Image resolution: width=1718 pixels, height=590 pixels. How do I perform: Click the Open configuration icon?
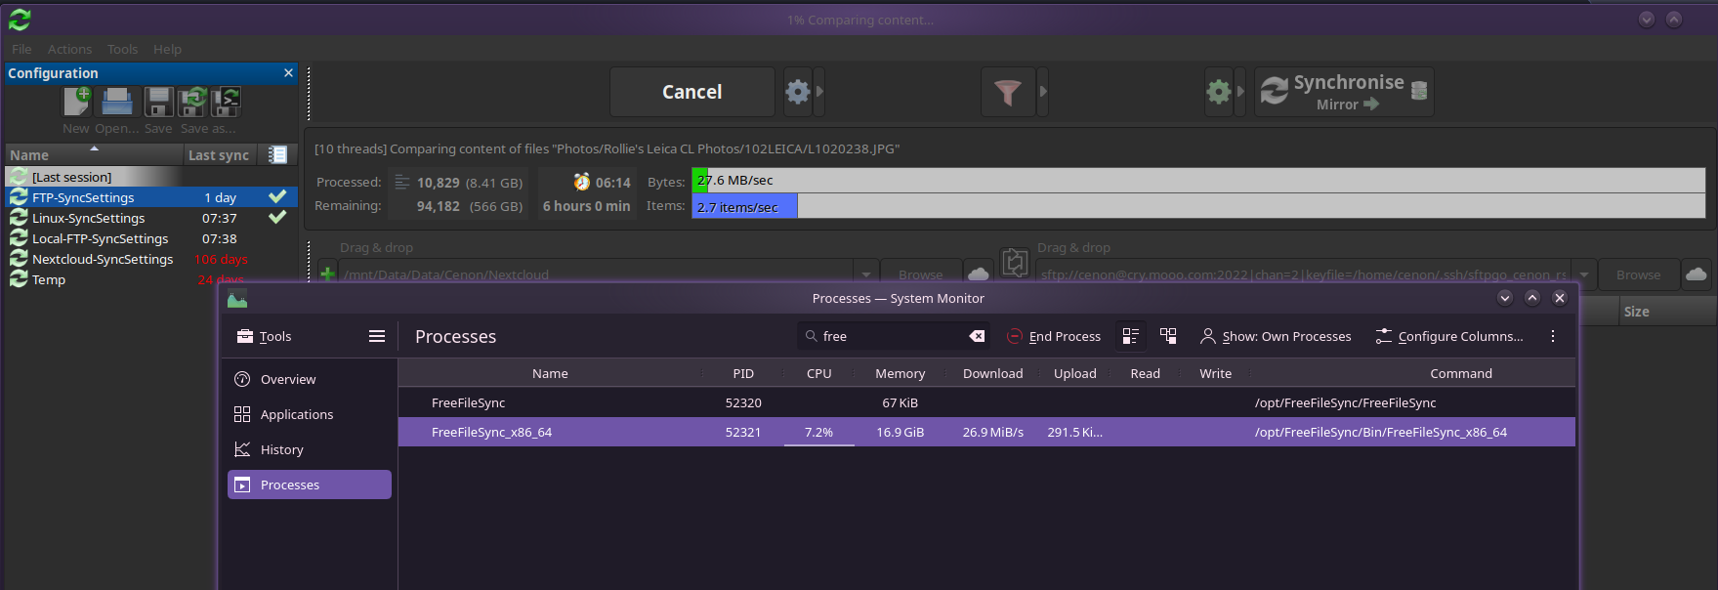117,102
